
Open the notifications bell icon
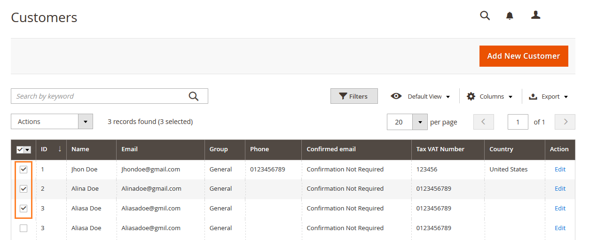pos(510,16)
